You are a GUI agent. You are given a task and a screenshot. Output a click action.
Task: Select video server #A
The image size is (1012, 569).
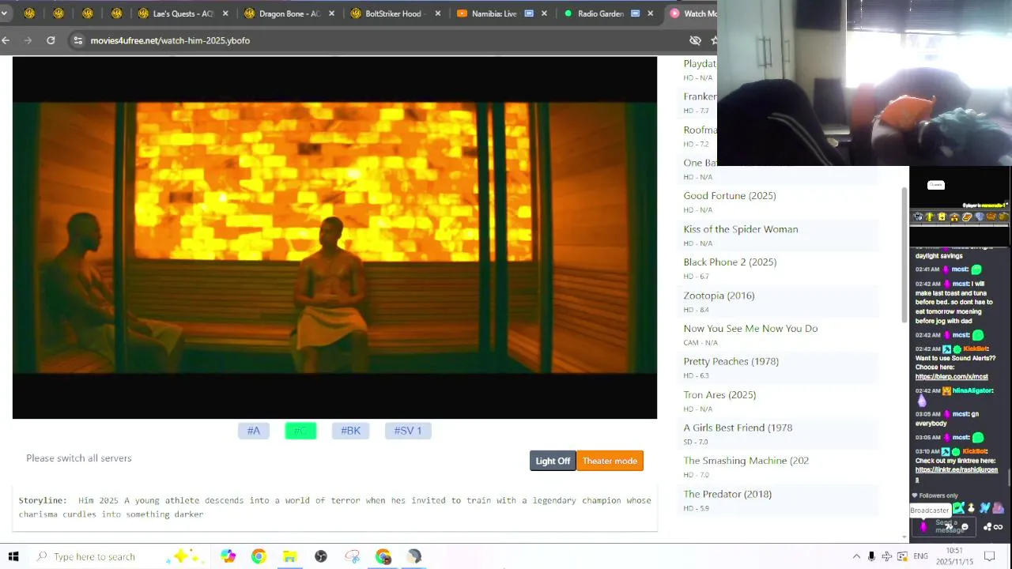(254, 431)
